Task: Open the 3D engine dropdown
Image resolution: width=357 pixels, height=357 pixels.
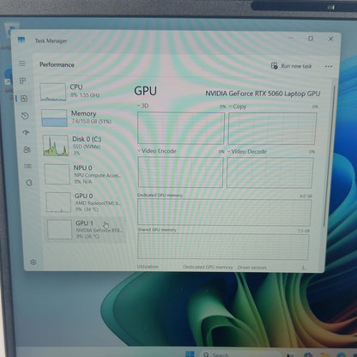Action: coord(142,106)
